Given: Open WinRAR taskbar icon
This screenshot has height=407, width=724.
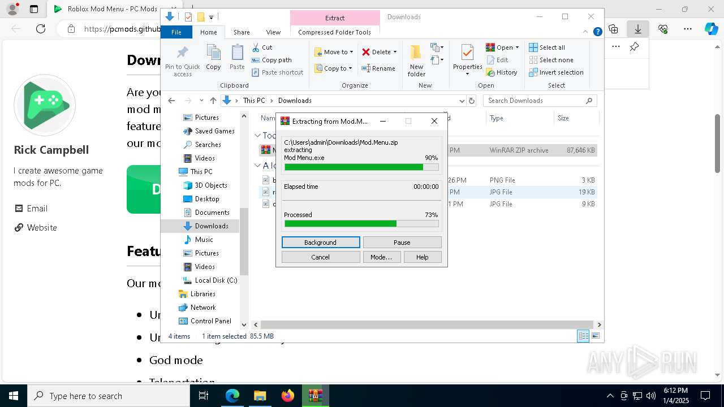Looking at the screenshot, I should [316, 396].
